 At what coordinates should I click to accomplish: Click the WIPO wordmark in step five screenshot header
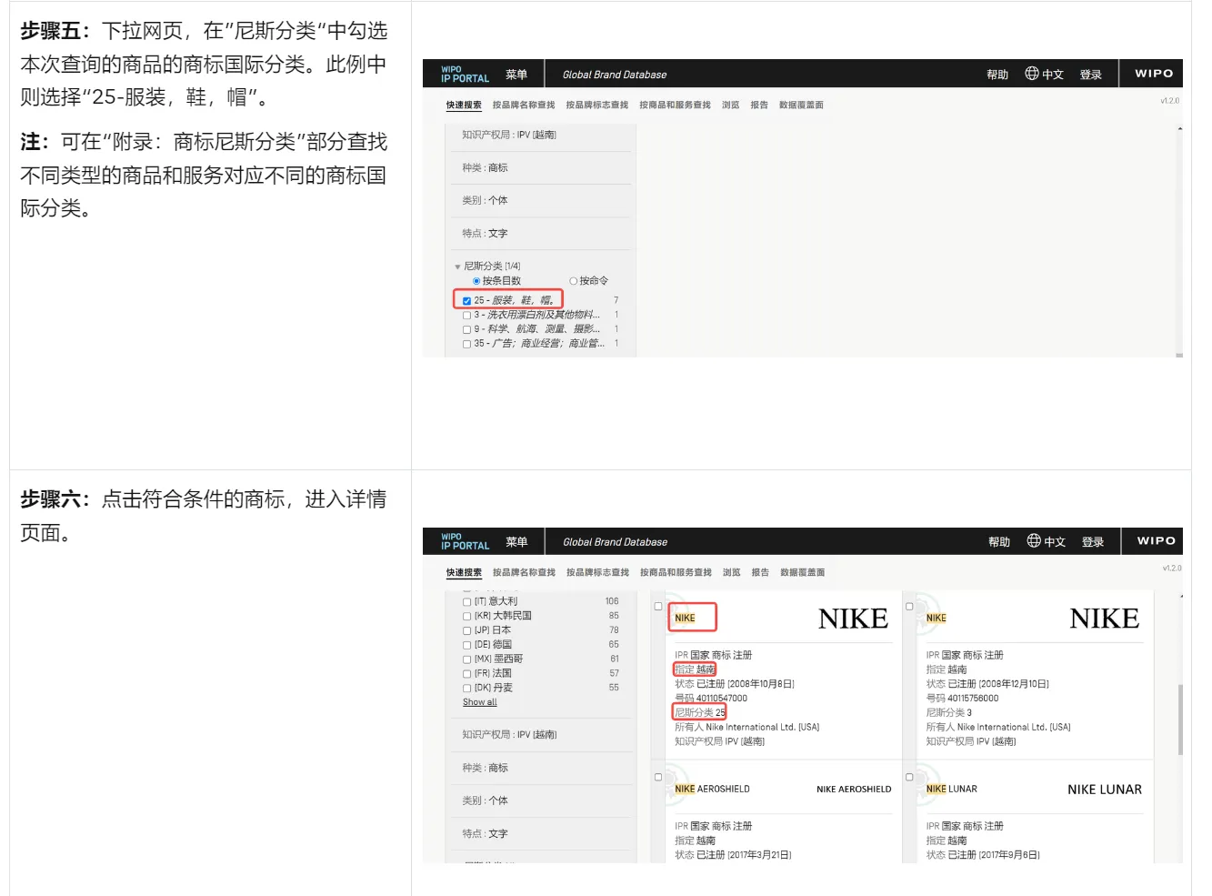[1154, 74]
